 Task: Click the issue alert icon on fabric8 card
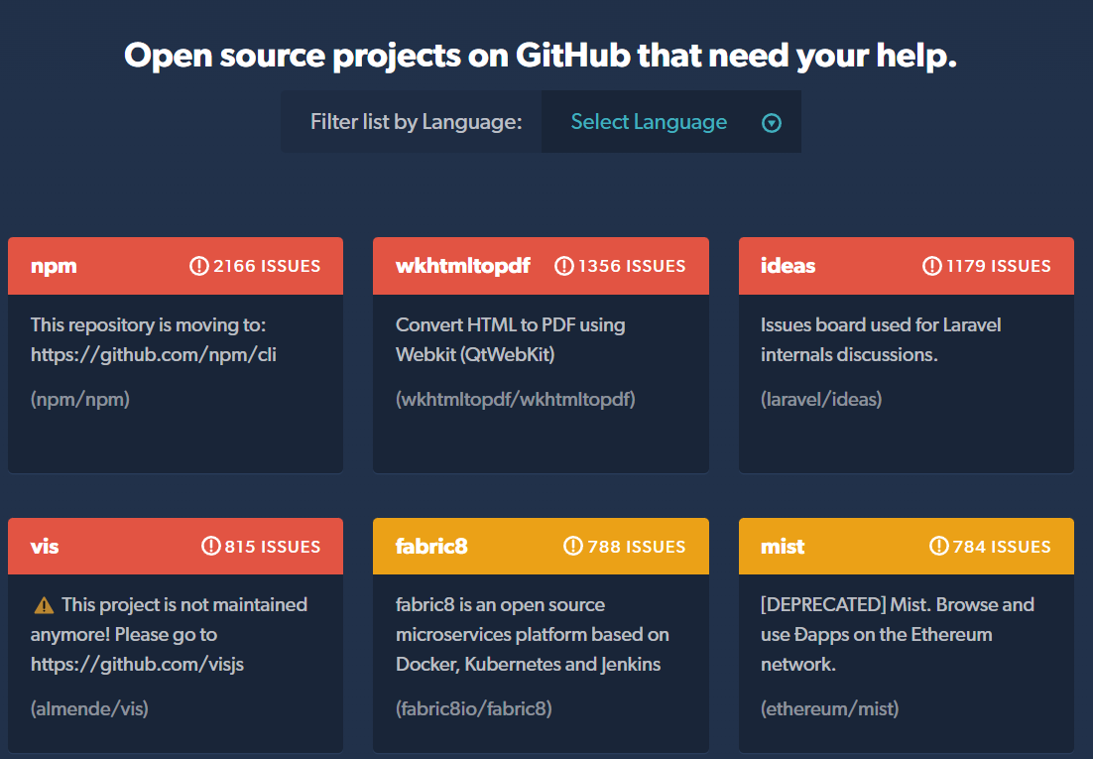tap(572, 547)
